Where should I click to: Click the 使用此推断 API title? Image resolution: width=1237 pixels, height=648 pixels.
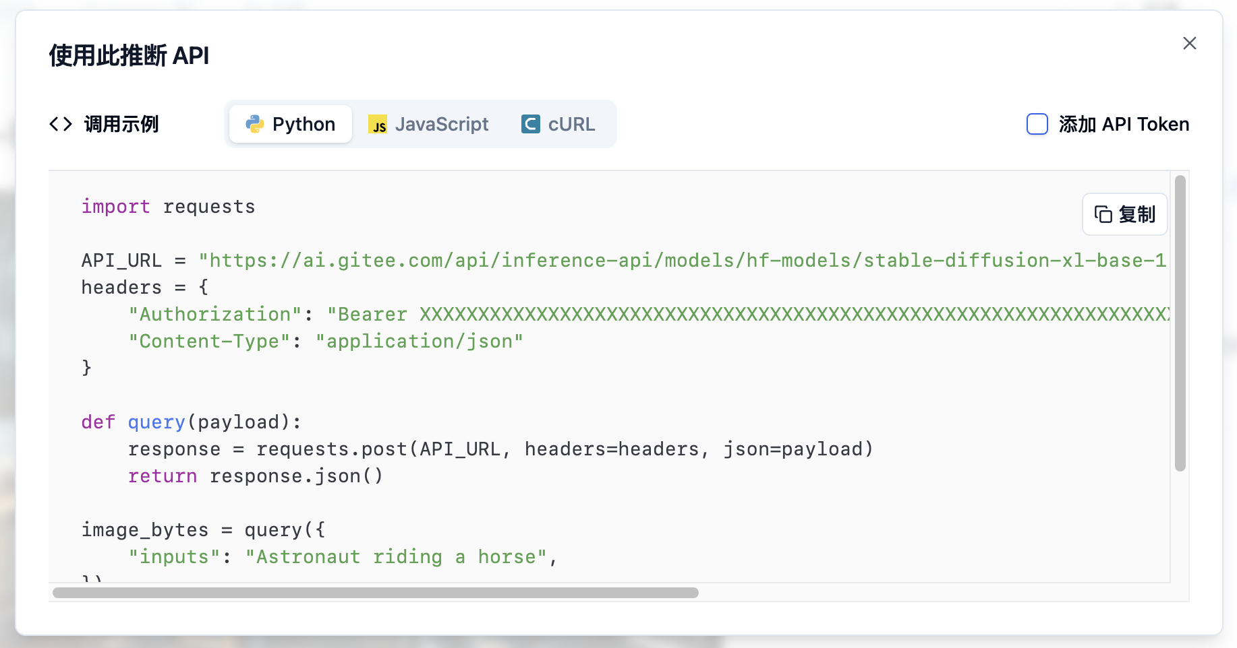tap(129, 55)
